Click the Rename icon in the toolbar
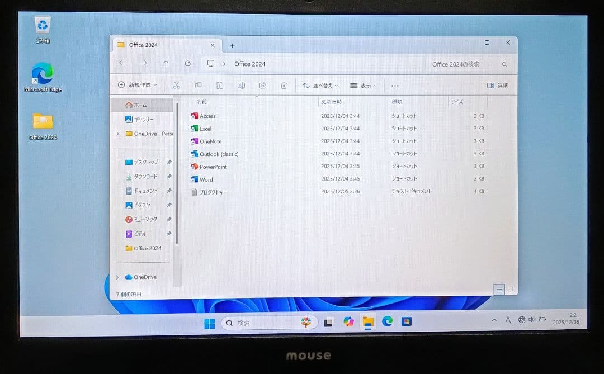Image resolution: width=604 pixels, height=374 pixels. (240, 85)
